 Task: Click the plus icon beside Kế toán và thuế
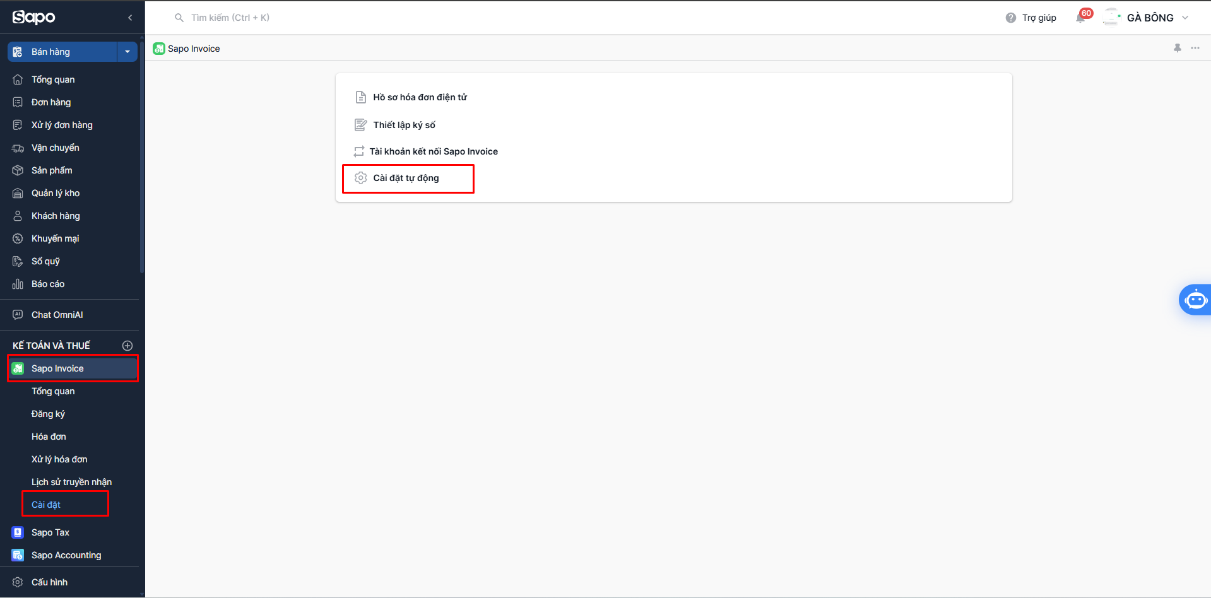tap(127, 346)
